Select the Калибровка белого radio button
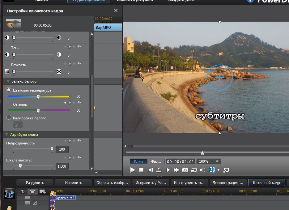 [9, 118]
